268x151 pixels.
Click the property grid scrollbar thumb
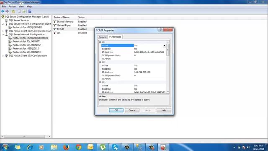pyautogui.click(x=168, y=49)
